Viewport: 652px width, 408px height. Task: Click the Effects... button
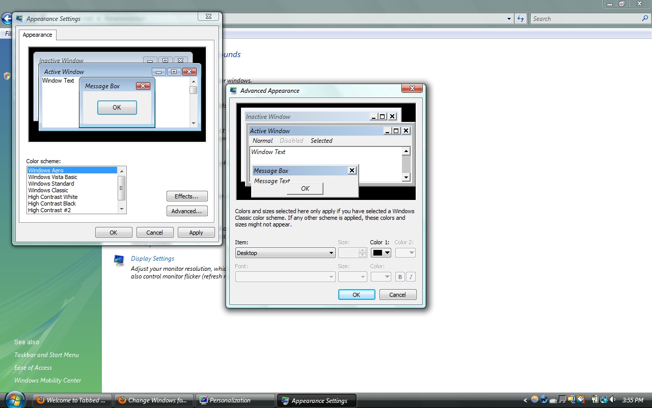[187, 196]
